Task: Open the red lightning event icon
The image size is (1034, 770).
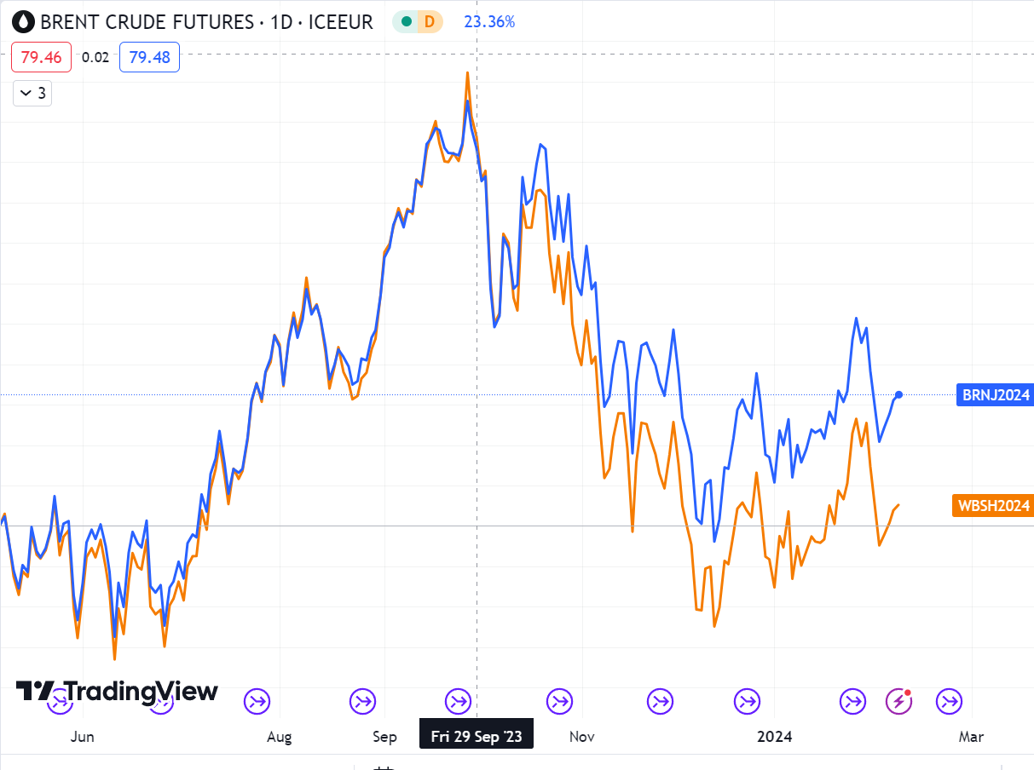Action: coord(899,701)
